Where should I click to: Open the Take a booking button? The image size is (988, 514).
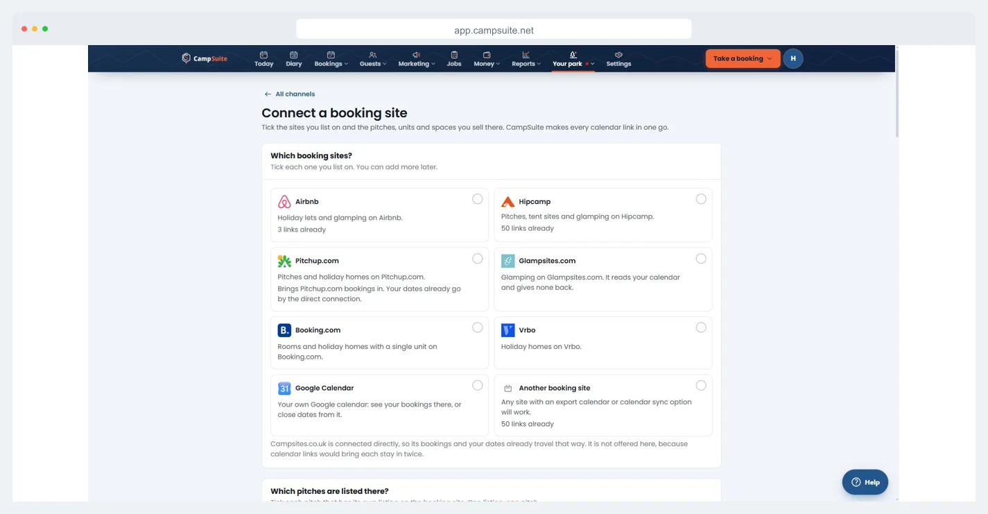tap(743, 59)
